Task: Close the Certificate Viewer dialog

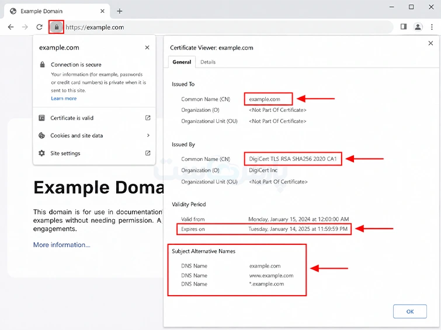Action: click(x=430, y=43)
